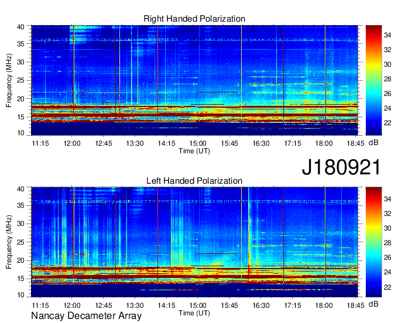Image resolution: width=398 pixels, height=323 pixels.
Task: Click "18:00" time tick on right-handed plot
Action: tap(324, 143)
